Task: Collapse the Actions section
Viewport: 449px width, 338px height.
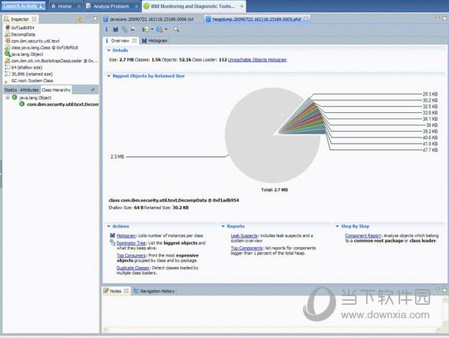Action: click(109, 226)
